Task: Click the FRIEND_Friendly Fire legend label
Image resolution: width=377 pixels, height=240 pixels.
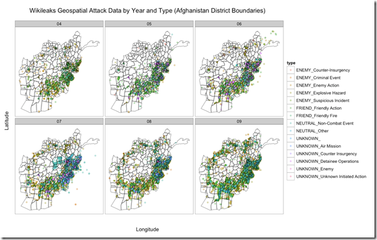Action: [317, 116]
